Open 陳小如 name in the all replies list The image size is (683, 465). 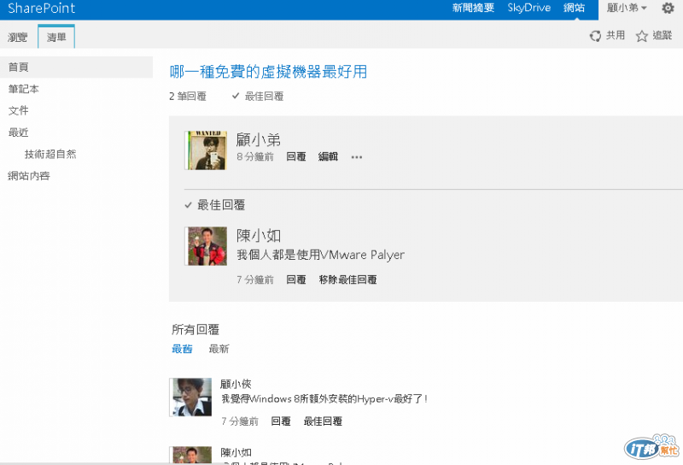click(x=236, y=452)
